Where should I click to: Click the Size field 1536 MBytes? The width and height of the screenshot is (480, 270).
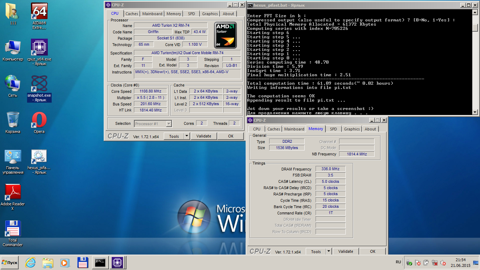coord(287,148)
